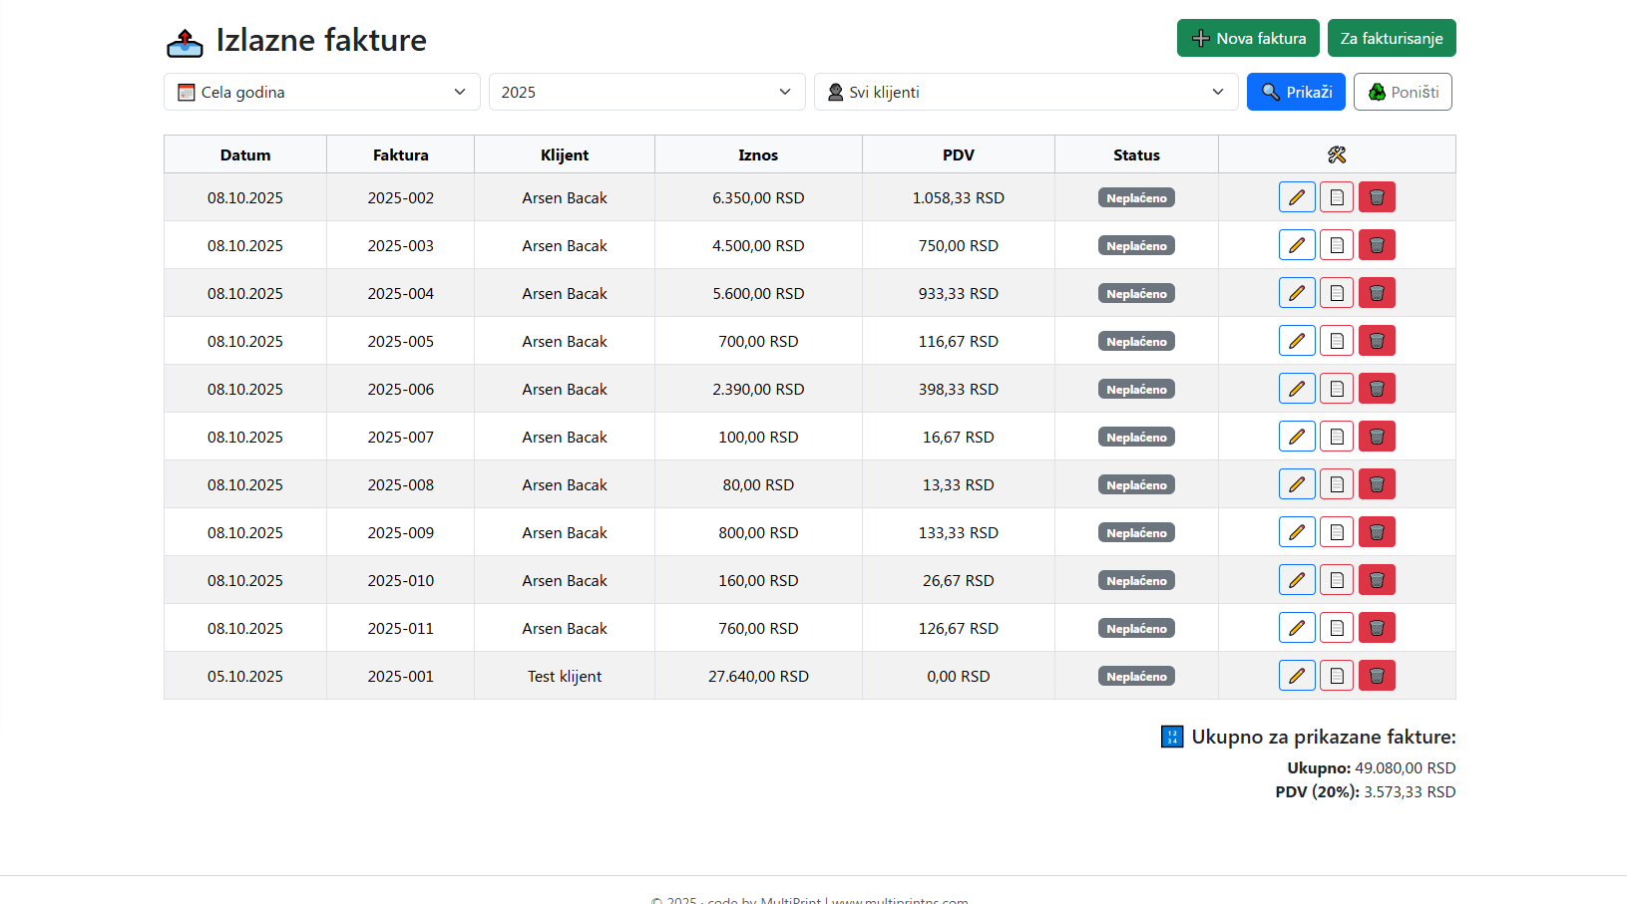Click Neplaćeno status badge of invoice 2025-005

click(1136, 342)
